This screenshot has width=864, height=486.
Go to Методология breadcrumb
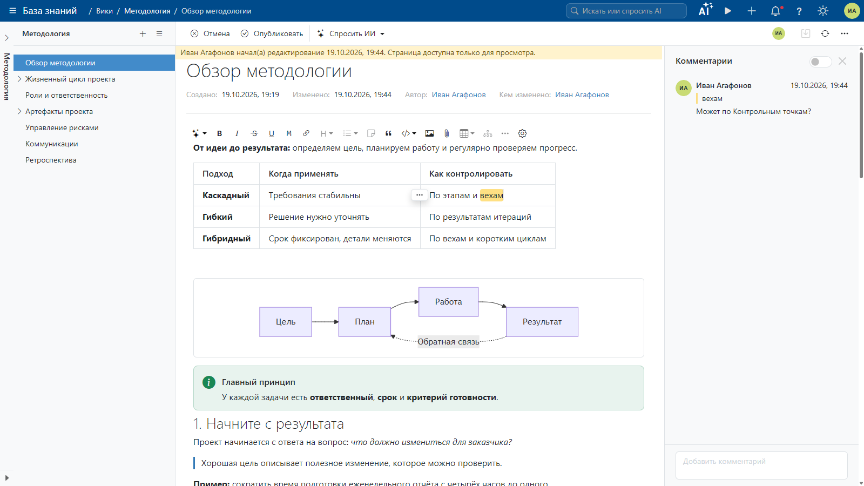147,11
